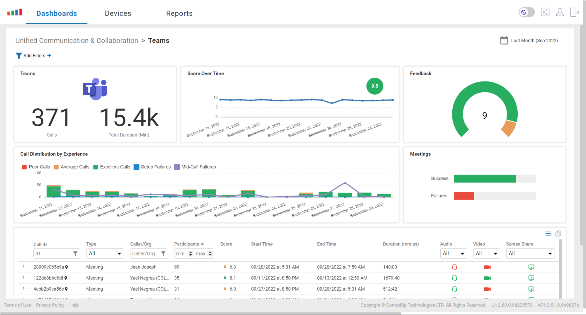
Task: Click the red Failures meetings bar
Action: pyautogui.click(x=464, y=196)
